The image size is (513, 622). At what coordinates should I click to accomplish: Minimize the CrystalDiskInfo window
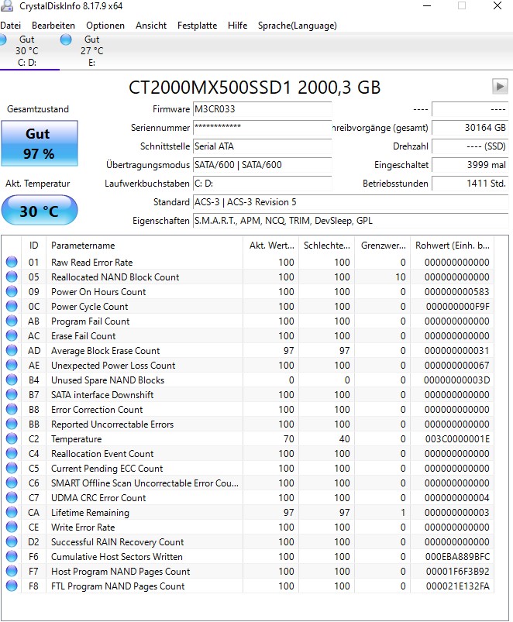coord(427,6)
